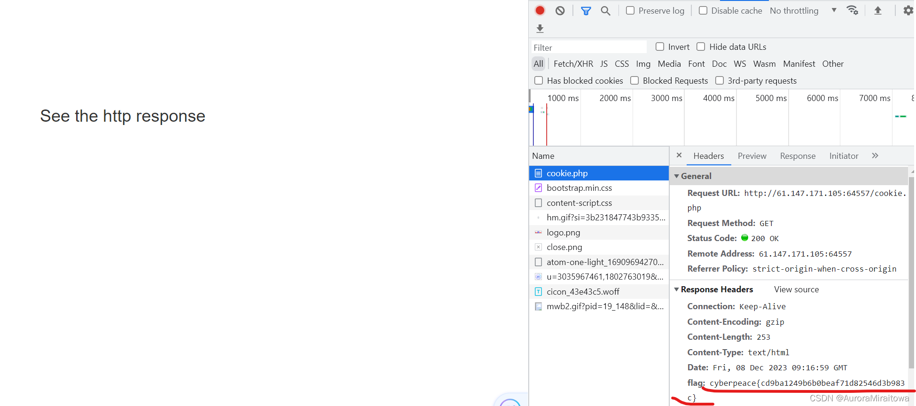The width and height of the screenshot is (916, 406).
Task: Select the logo.png request row
Action: [x=599, y=233]
